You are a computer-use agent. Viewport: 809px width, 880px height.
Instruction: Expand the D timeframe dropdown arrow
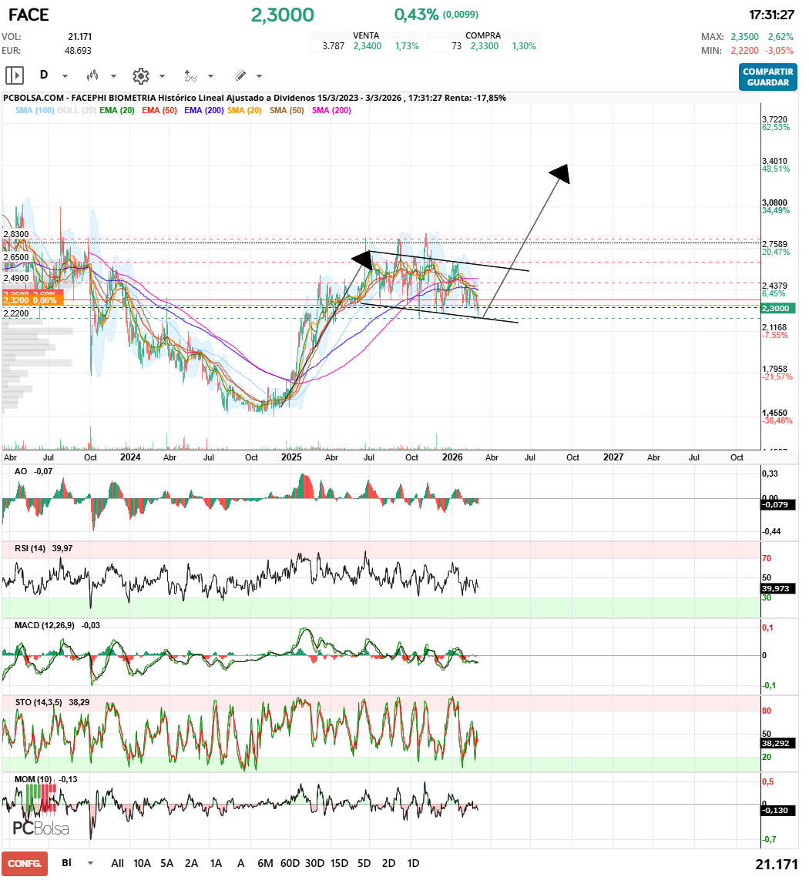point(65,76)
